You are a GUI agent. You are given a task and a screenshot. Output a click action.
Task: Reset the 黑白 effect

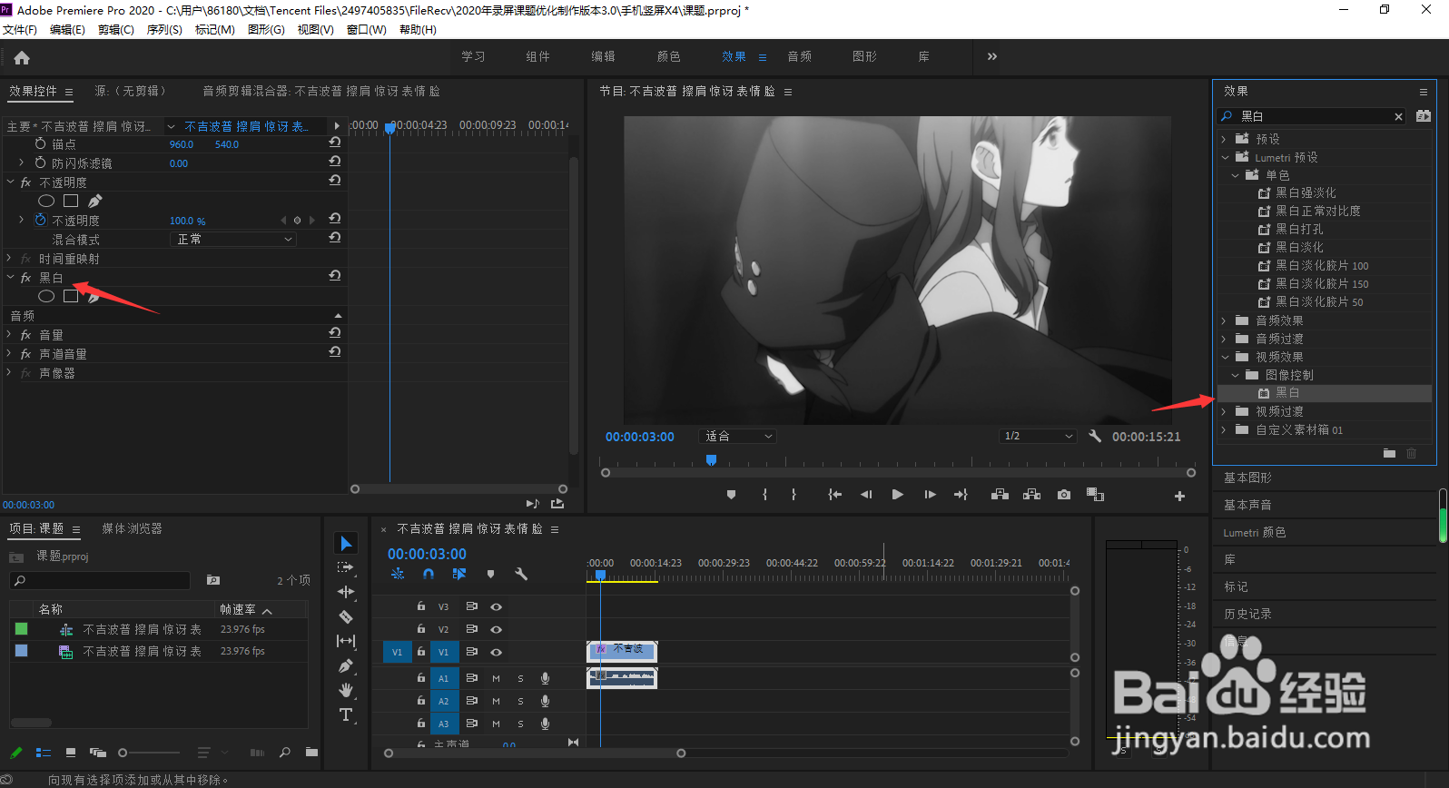[x=335, y=275]
